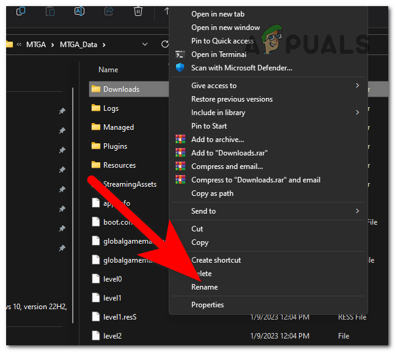Click the Terminal icon in context menu

180,54
